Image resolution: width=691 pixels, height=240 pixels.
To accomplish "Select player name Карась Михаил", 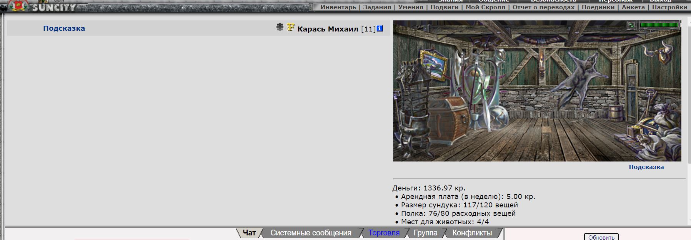I will pyautogui.click(x=328, y=29).
